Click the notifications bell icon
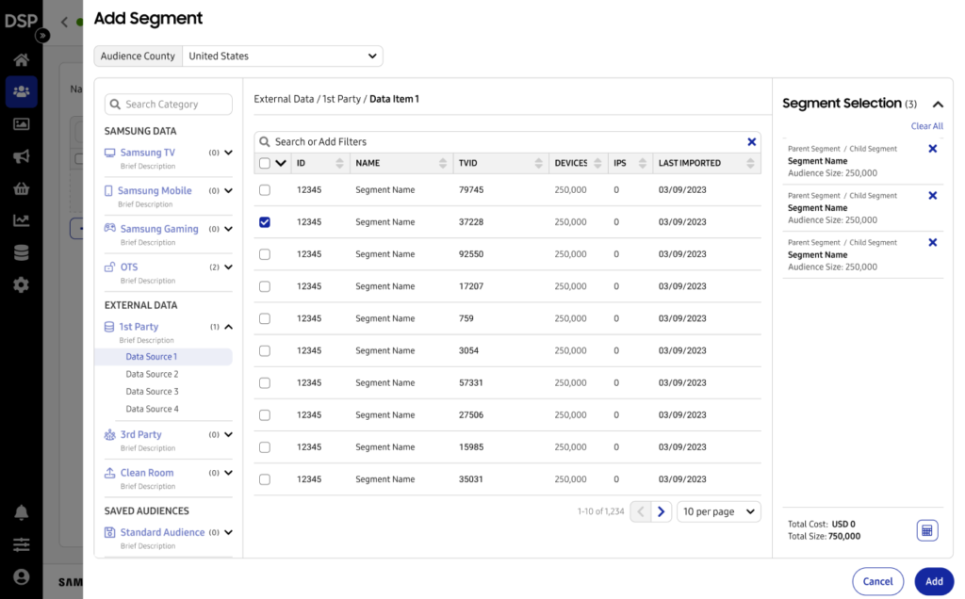965x599 pixels. coord(21,512)
